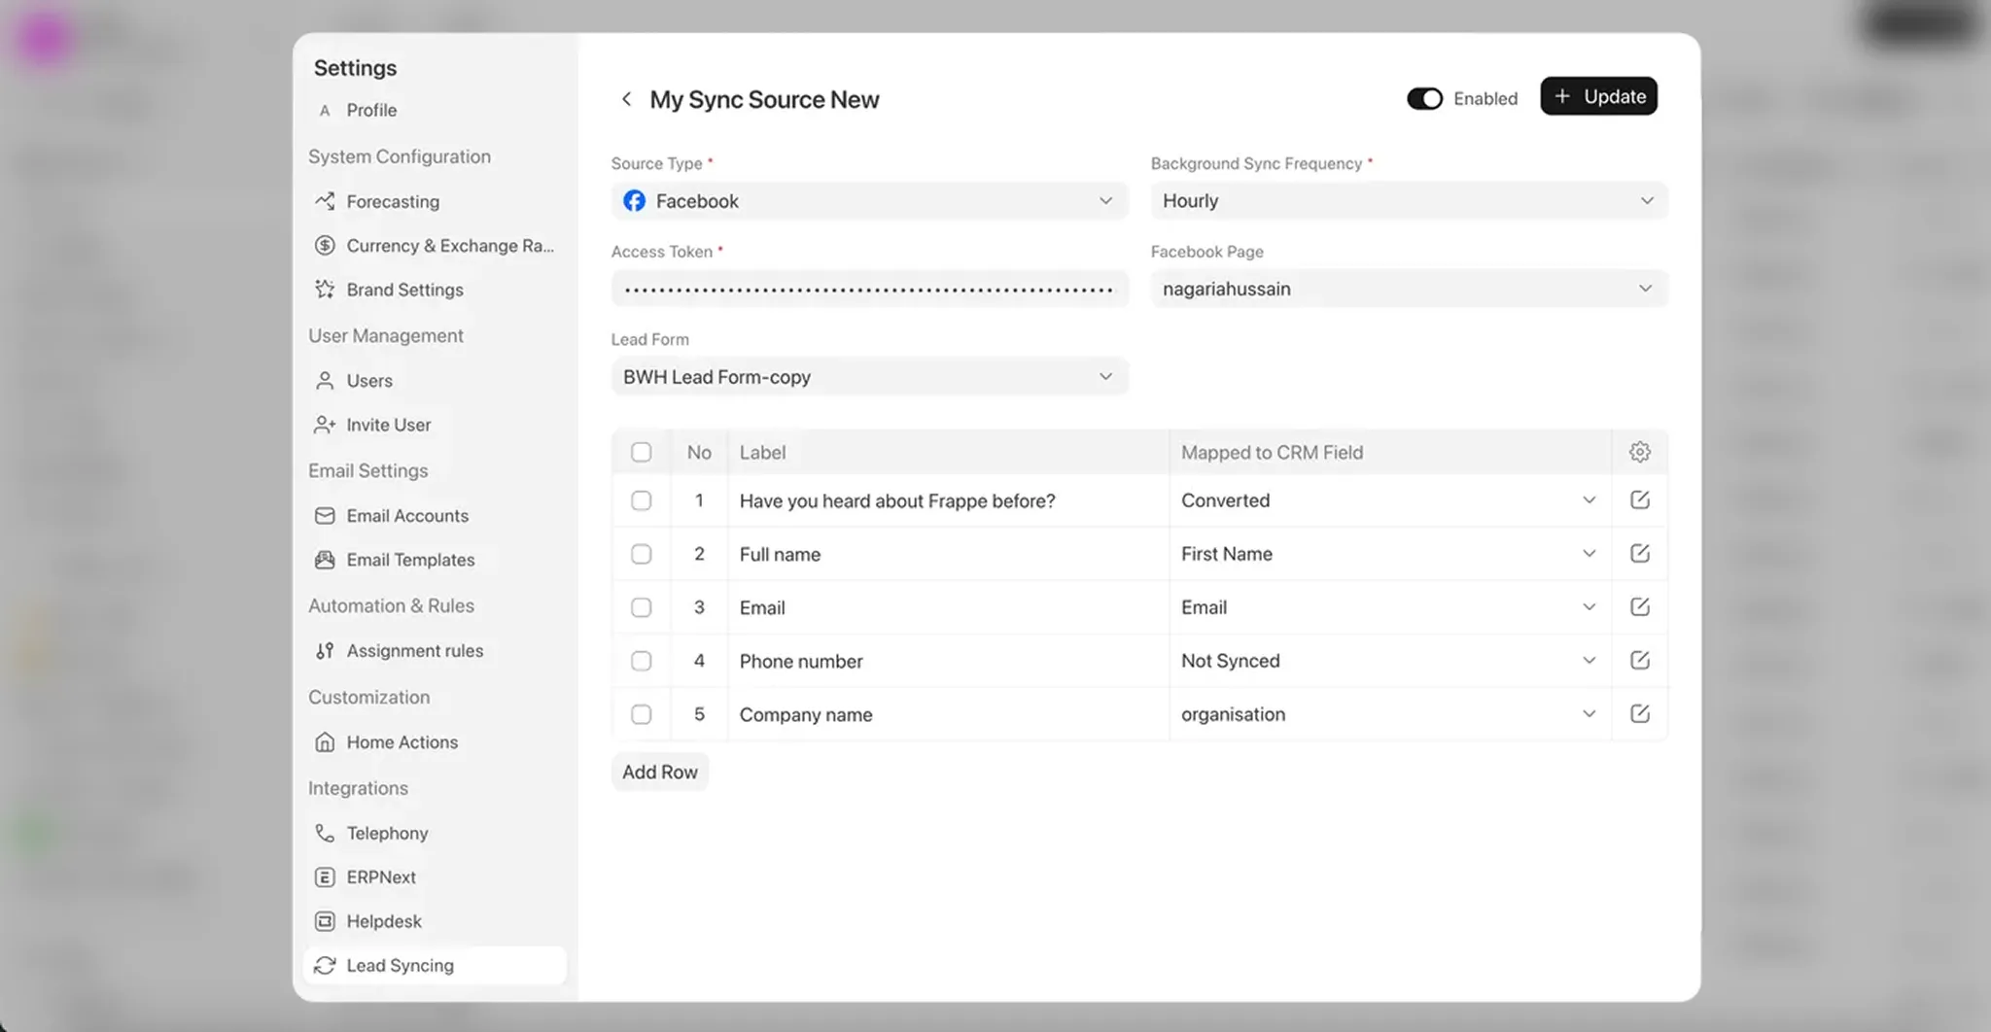Viewport: 1991px width, 1032px height.
Task: Switch to the ERPNext integration item
Action: (x=381, y=877)
